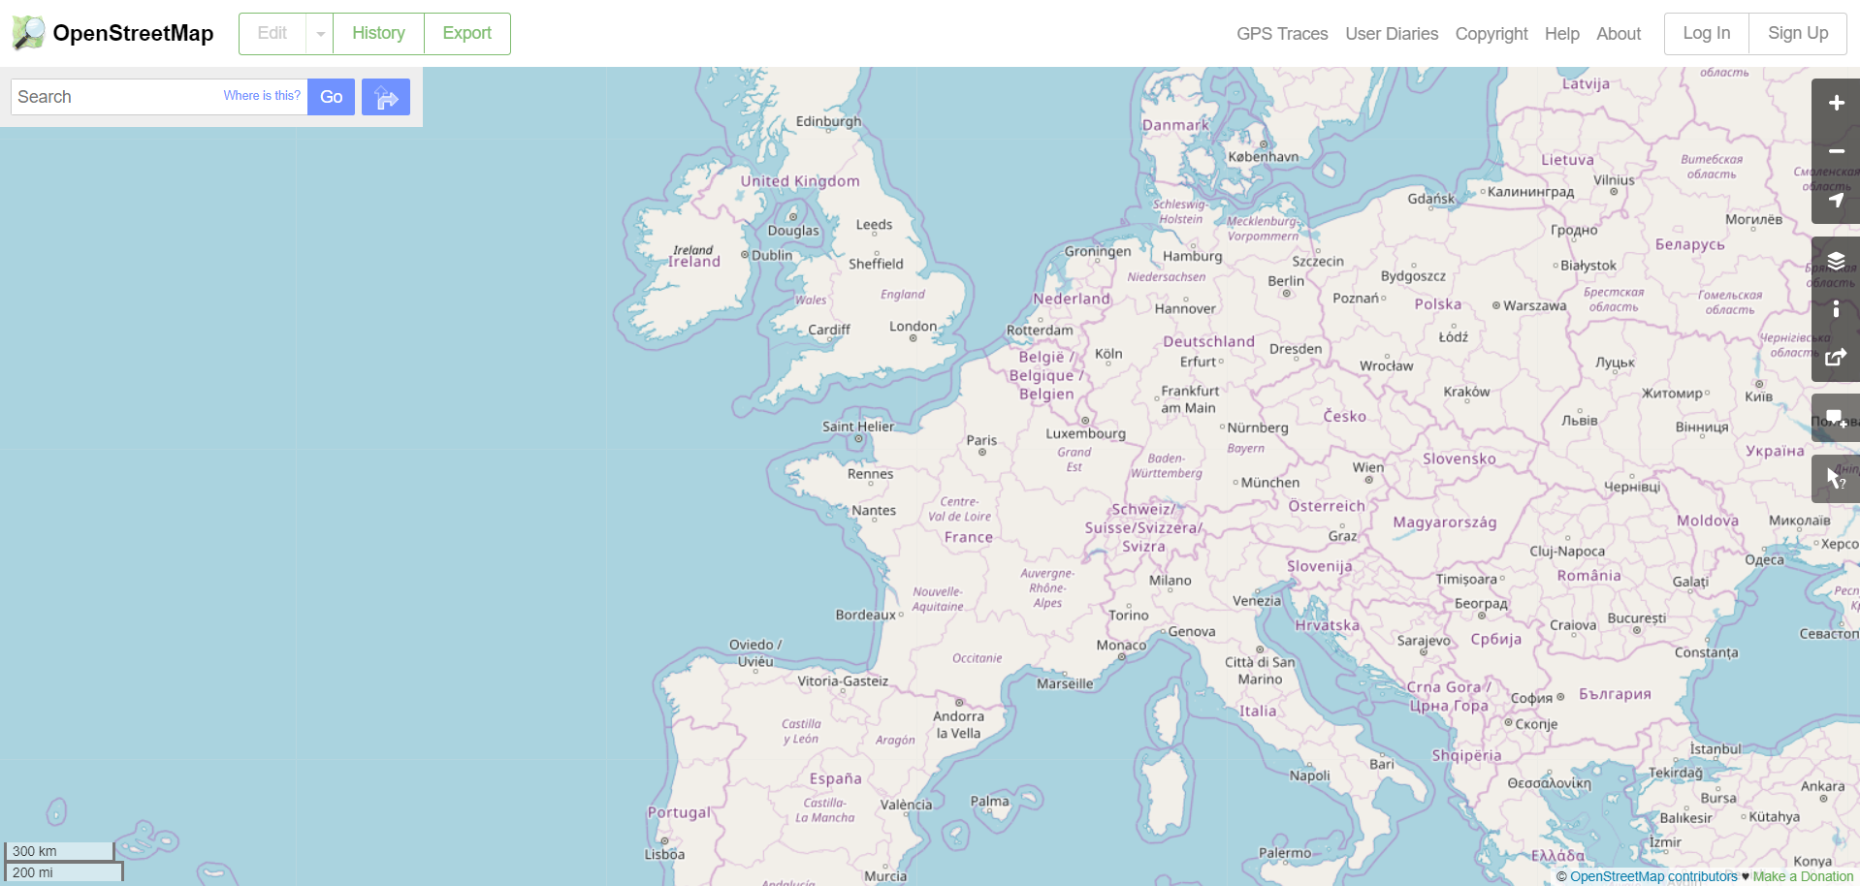The image size is (1860, 886).
Task: Open the map key info icon
Action: point(1836,309)
